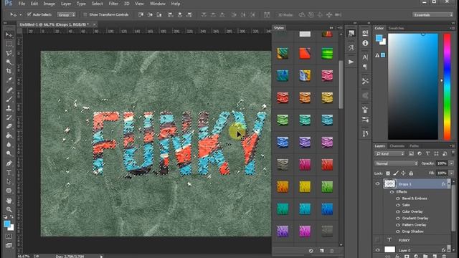The height and width of the screenshot is (258, 459).
Task: Select the Pen tool
Action: click(9, 163)
